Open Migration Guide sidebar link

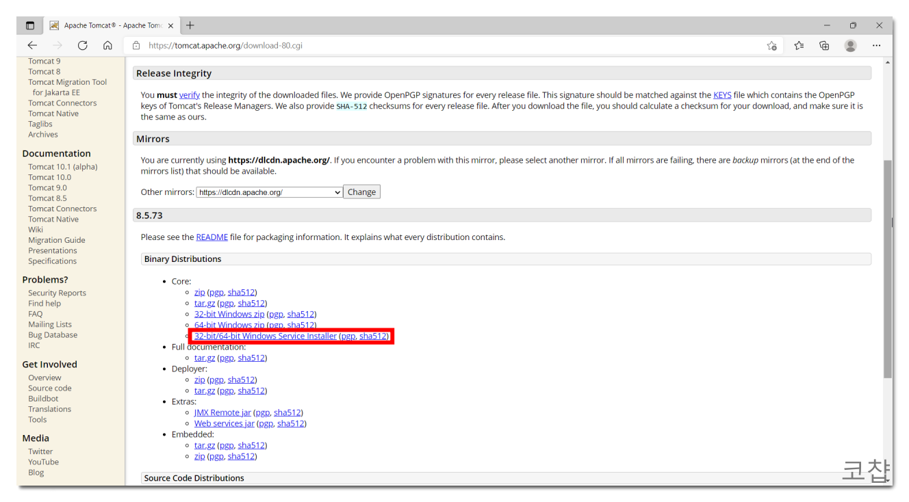click(57, 240)
